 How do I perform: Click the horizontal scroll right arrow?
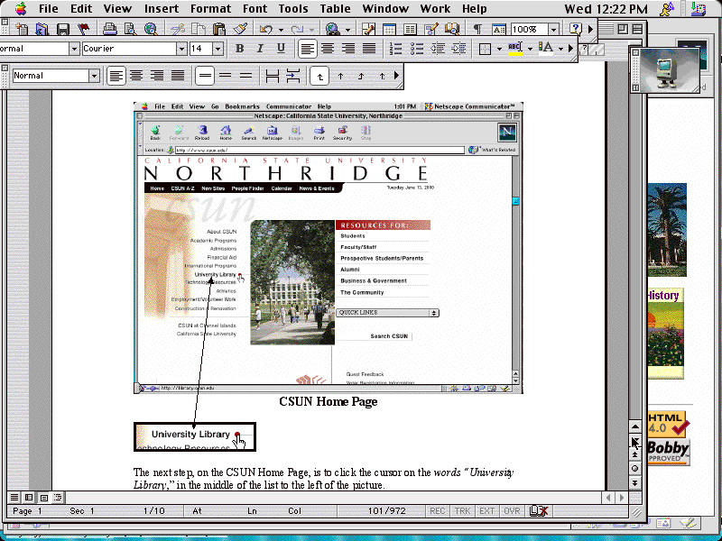(x=622, y=498)
